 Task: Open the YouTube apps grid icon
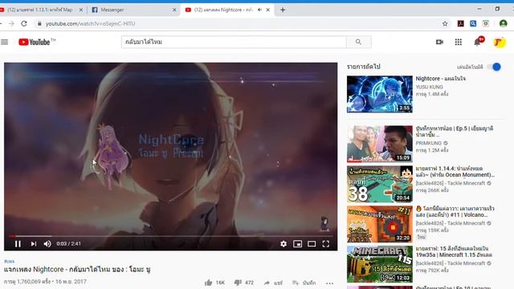(459, 42)
